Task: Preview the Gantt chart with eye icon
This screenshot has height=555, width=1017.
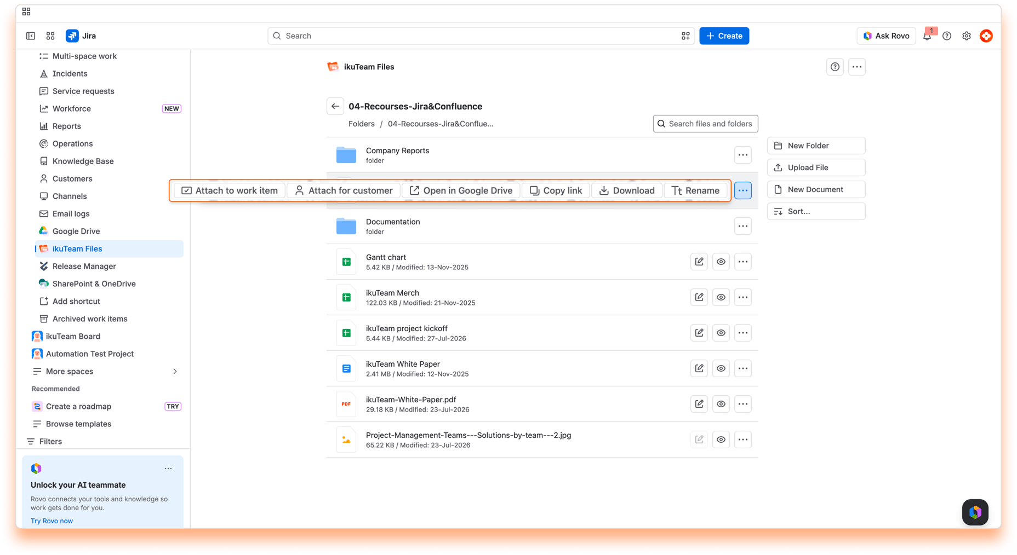Action: pyautogui.click(x=721, y=262)
